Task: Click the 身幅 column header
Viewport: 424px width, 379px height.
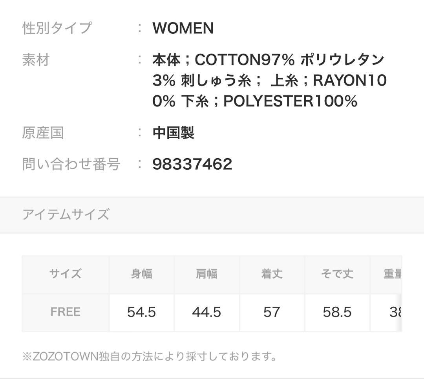Action: click(142, 274)
